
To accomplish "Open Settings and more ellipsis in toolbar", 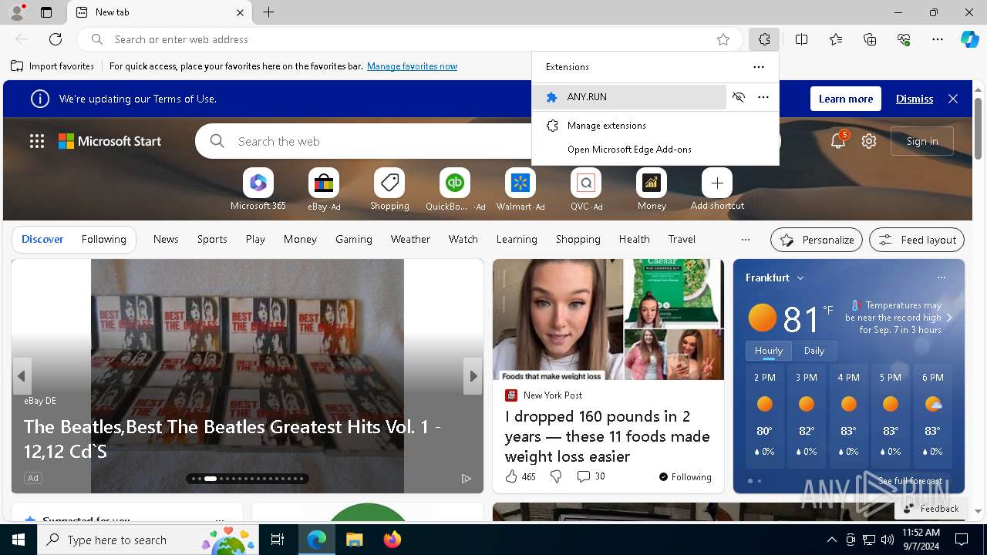I will click(x=938, y=39).
